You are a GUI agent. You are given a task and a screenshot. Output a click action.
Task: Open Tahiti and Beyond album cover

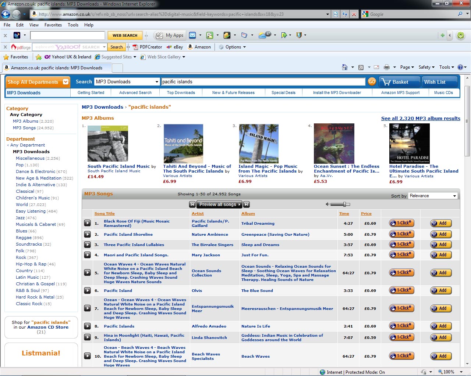coord(183,144)
